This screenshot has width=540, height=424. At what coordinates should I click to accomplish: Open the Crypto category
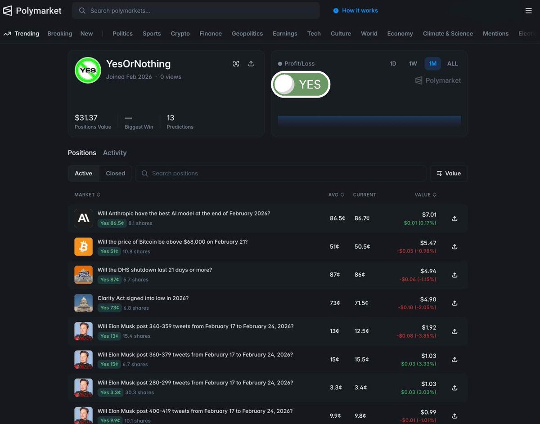pyautogui.click(x=180, y=34)
